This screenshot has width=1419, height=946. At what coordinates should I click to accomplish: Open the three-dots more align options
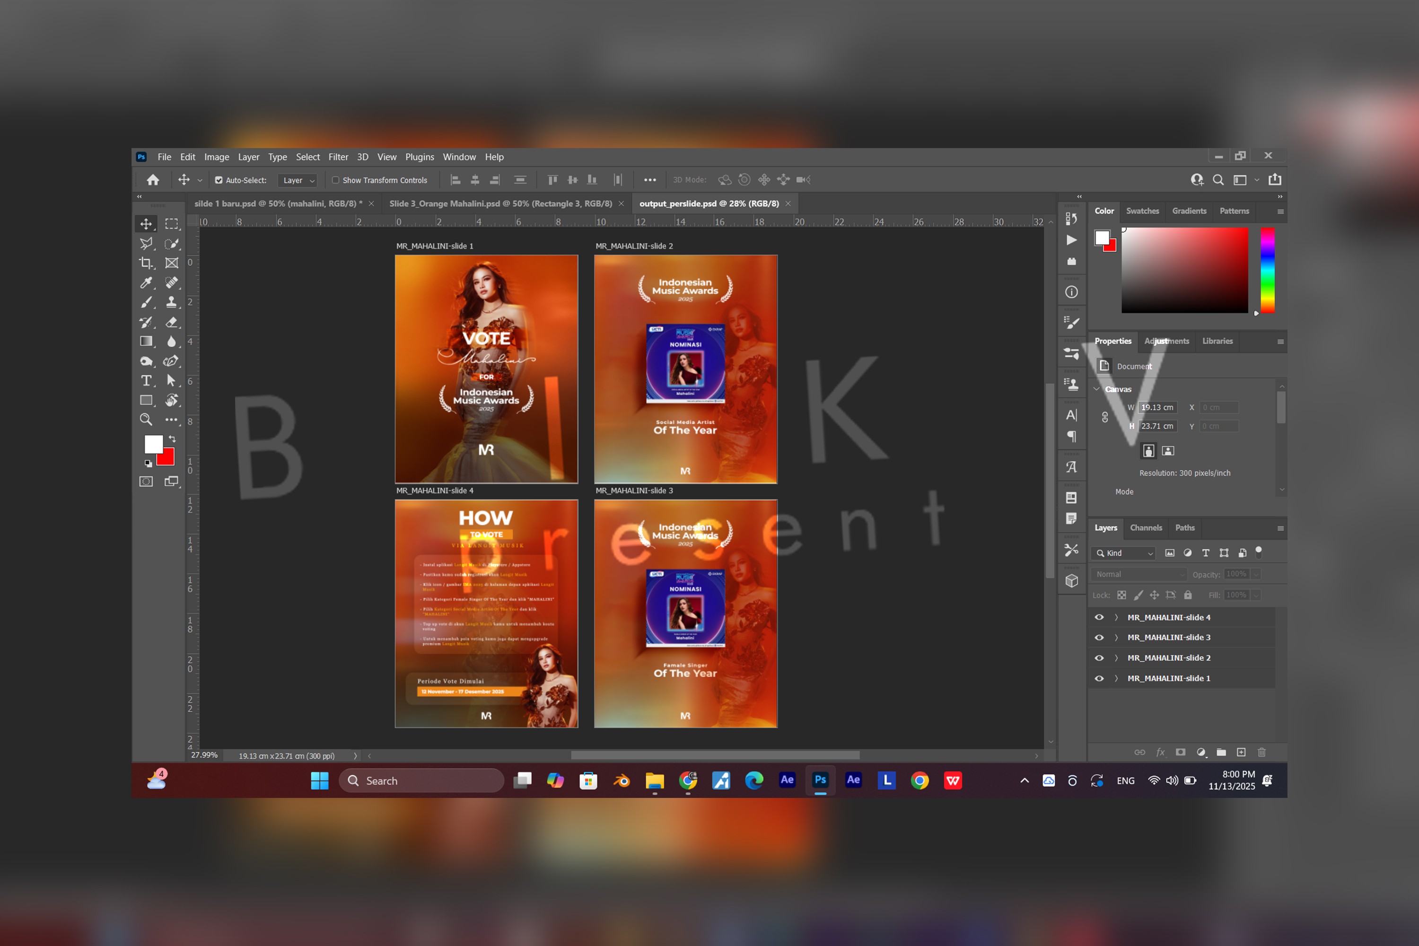pyautogui.click(x=650, y=180)
